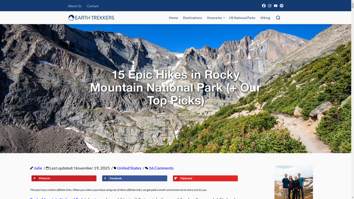This screenshot has width=354, height=199.
Task: Jump to 16 Comments
Action: click(161, 168)
